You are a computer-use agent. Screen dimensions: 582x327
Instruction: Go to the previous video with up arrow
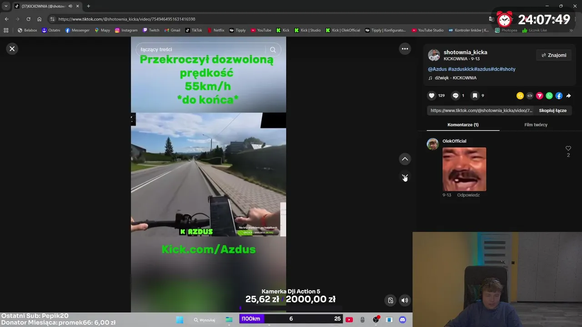click(405, 159)
